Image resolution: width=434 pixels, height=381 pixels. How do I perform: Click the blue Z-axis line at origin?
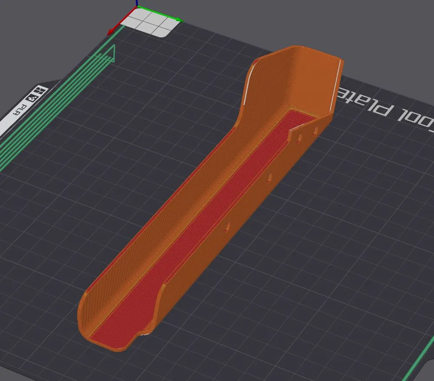pos(137,3)
